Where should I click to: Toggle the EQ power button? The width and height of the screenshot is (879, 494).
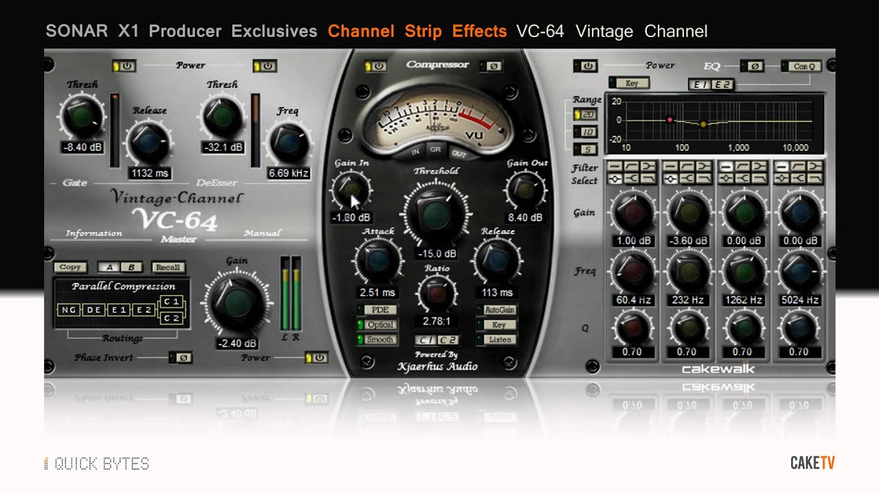coord(586,66)
